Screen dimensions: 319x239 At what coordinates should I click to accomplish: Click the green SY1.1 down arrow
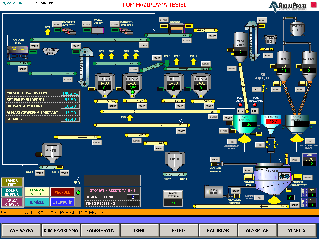pyautogui.click(x=167, y=63)
